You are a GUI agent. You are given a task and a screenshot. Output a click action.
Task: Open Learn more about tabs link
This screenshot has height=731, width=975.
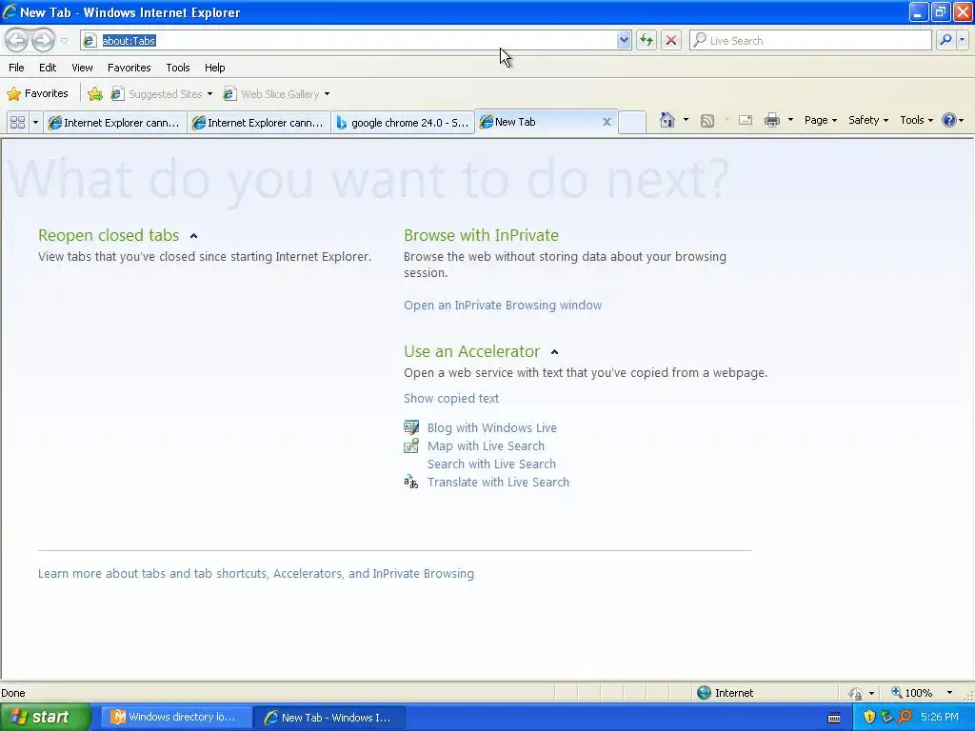coord(255,573)
